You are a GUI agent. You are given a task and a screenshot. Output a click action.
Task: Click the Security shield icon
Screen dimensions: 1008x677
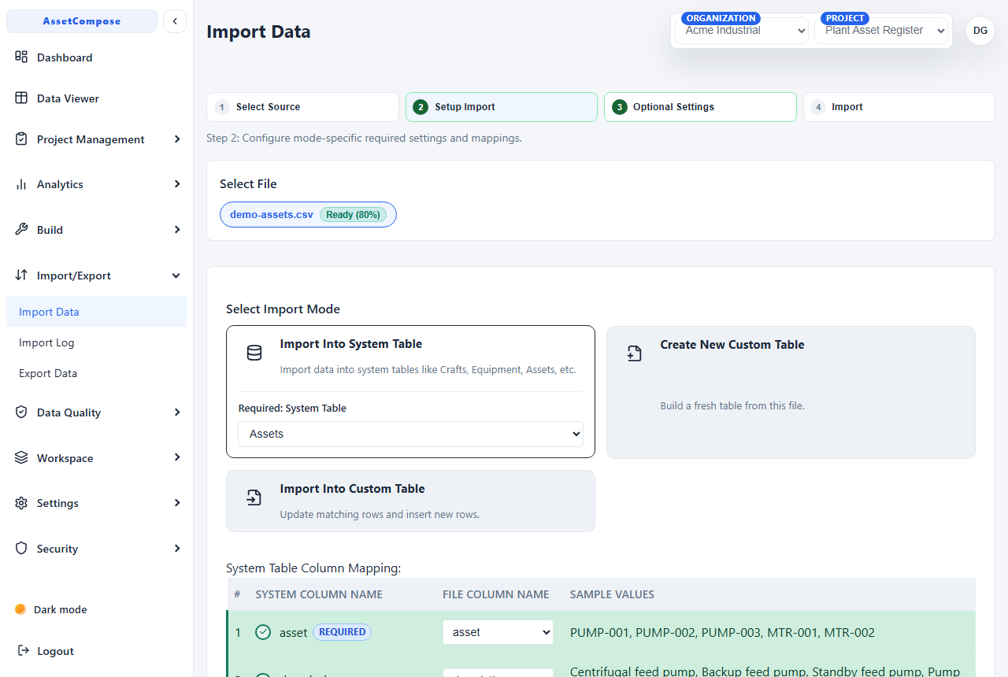click(21, 549)
